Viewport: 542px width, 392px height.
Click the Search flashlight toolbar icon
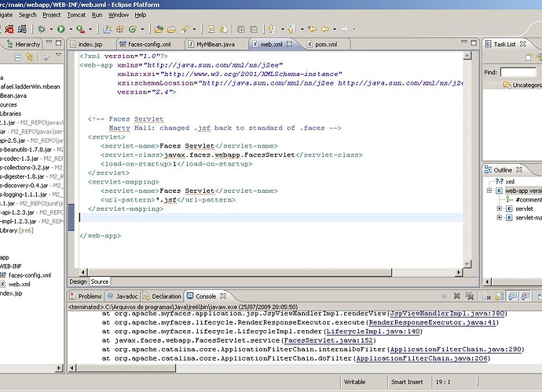[x=185, y=29]
